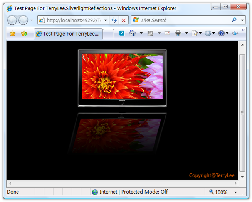Image resolution: width=252 pixels, height=202 pixels.
Task: Click the horizontal scrollbar right arrow
Action: pos(235,183)
